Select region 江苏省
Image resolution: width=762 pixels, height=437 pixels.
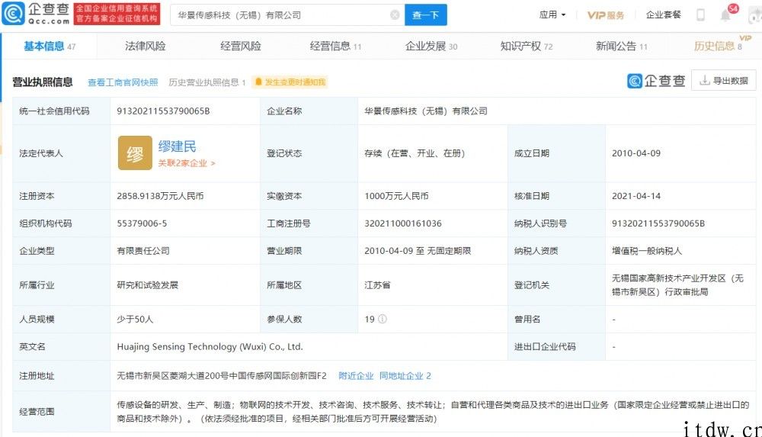[x=378, y=285]
